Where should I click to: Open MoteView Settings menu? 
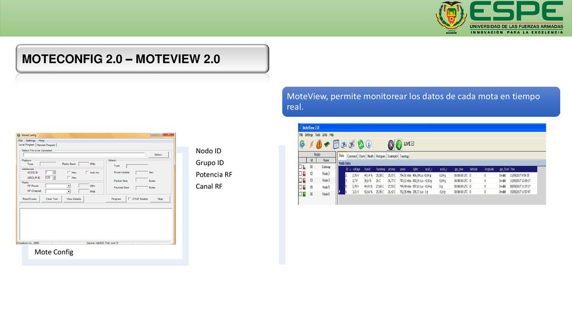pos(309,135)
